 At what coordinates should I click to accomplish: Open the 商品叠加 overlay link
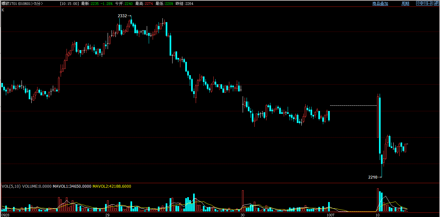point(380,4)
